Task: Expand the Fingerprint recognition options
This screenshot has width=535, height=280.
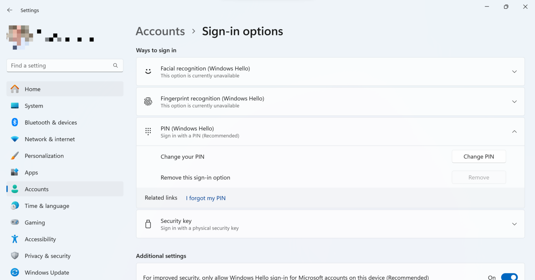Action: point(514,101)
